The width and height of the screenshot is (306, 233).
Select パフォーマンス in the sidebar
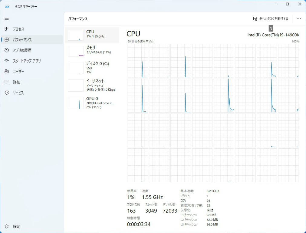pos(32,39)
